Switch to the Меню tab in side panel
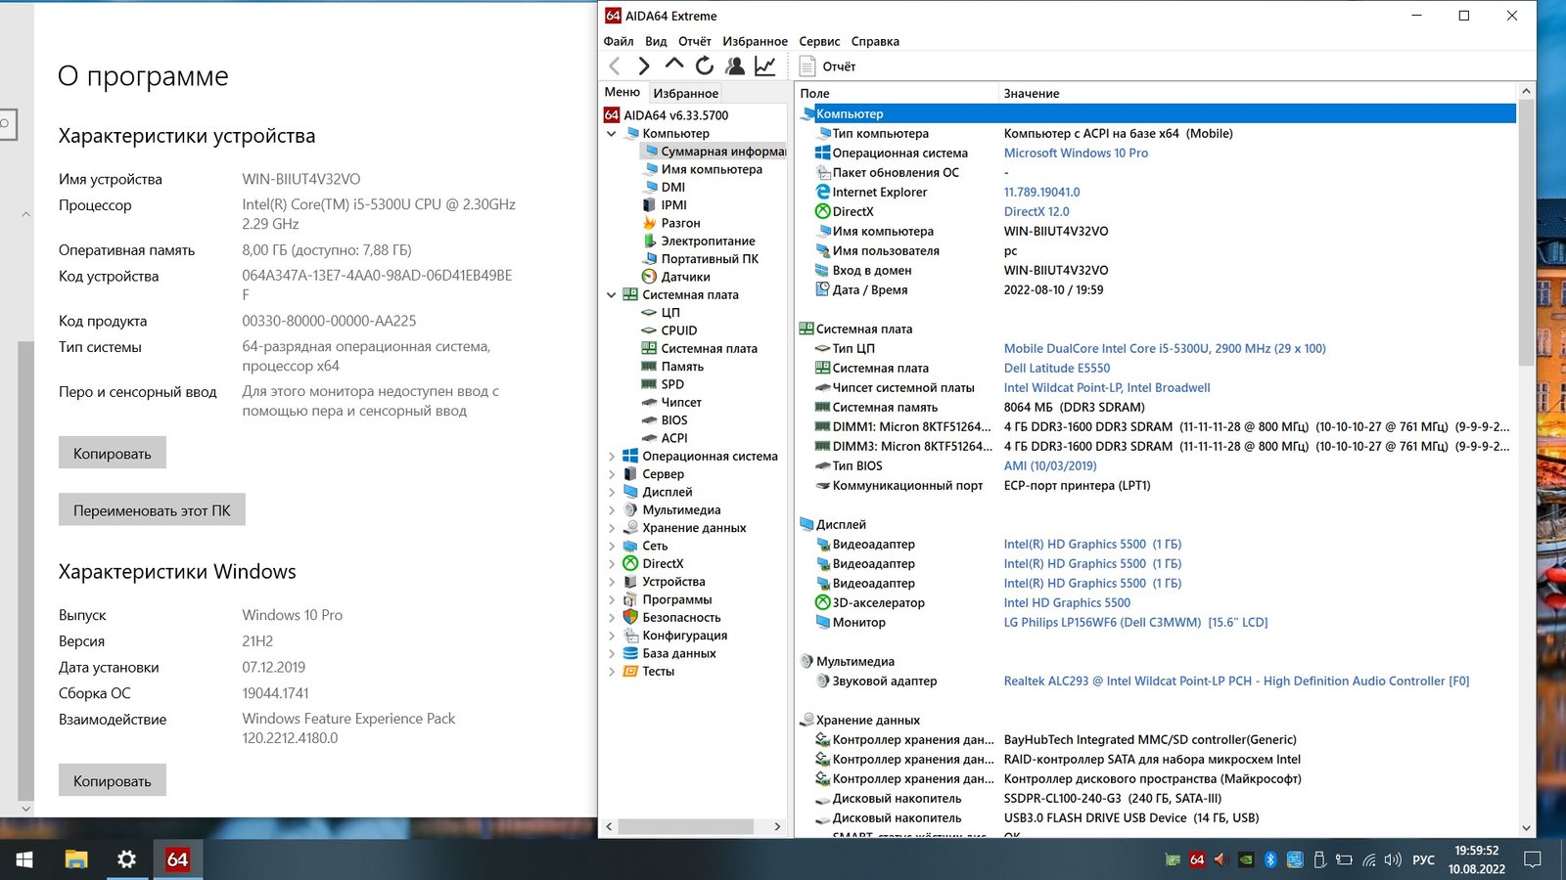 (x=622, y=92)
